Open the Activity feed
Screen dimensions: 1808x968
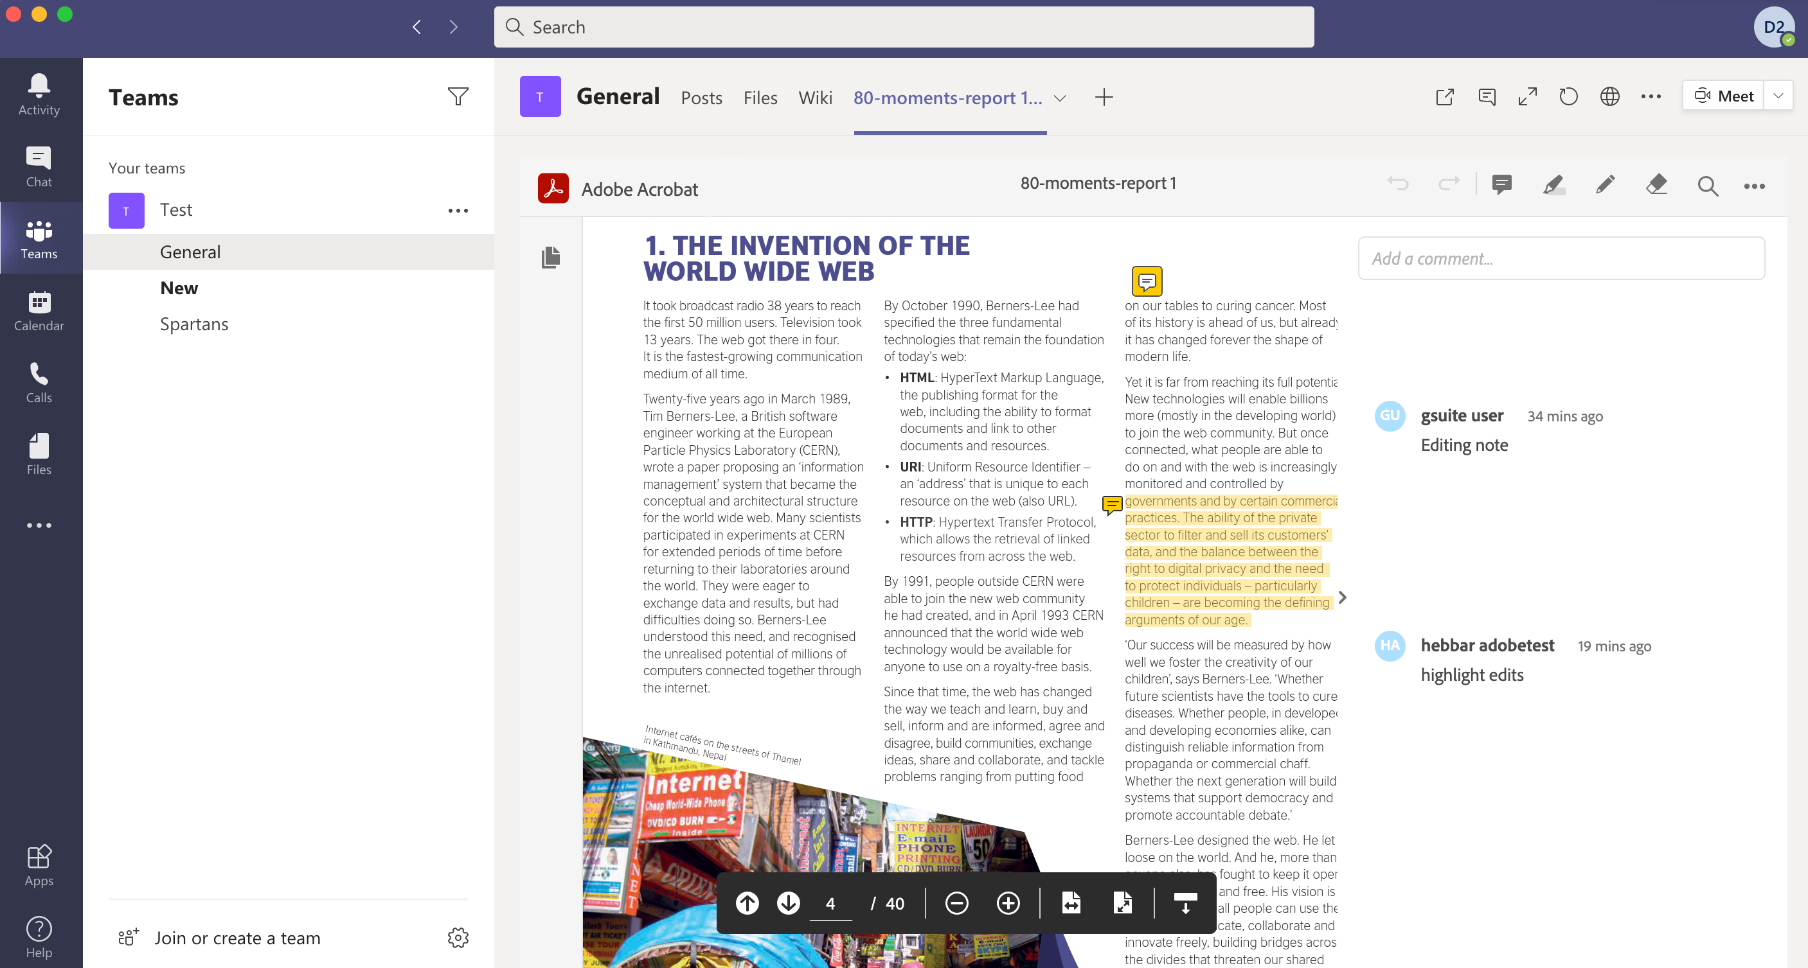click(39, 94)
